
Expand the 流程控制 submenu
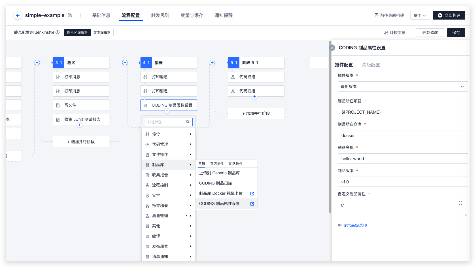click(x=169, y=185)
